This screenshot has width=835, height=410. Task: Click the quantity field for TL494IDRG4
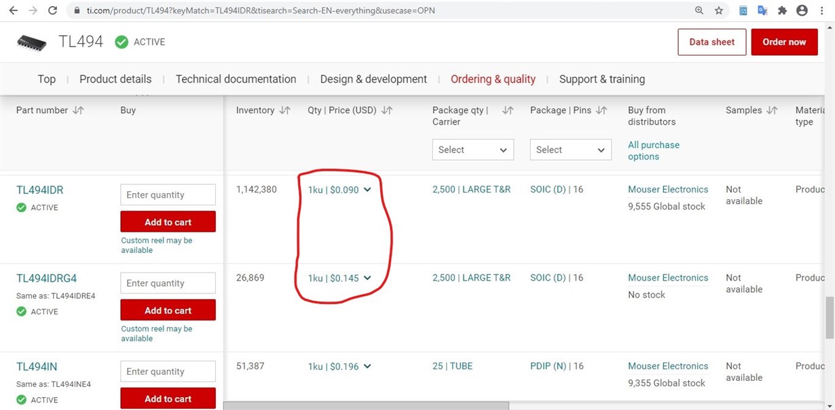pos(168,283)
